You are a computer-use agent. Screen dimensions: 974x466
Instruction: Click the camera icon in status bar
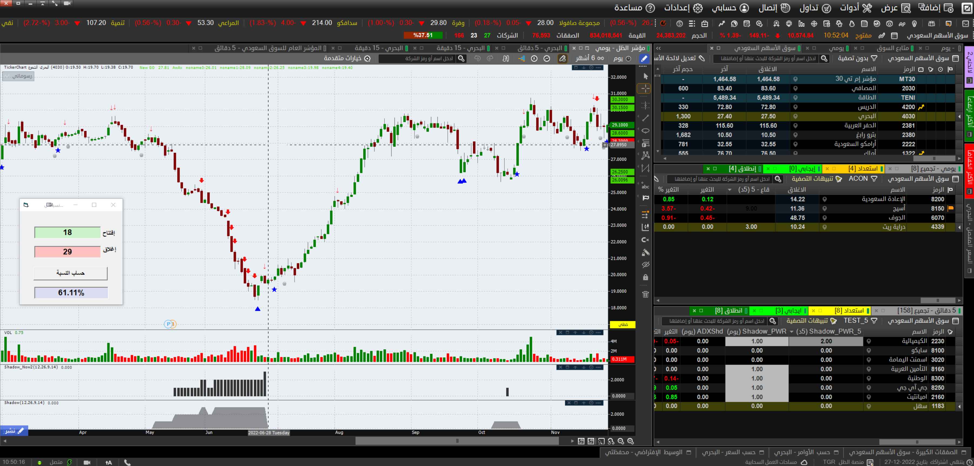point(87,462)
